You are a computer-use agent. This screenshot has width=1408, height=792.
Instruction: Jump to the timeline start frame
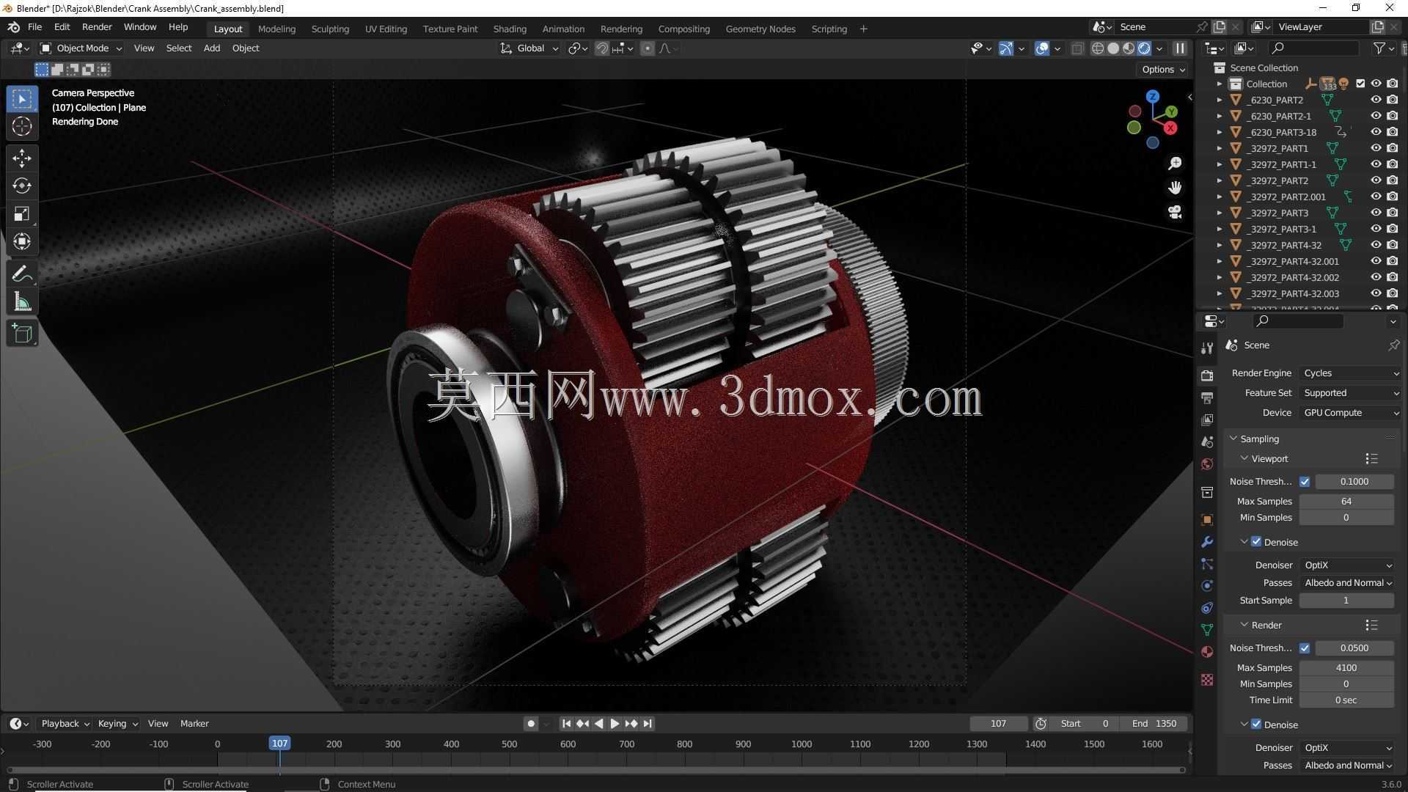566,724
